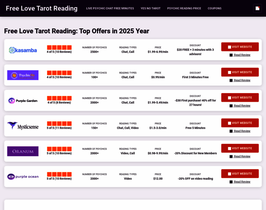The image size is (266, 210).
Task: Read Review of Purple Ocean
Action: (x=240, y=182)
